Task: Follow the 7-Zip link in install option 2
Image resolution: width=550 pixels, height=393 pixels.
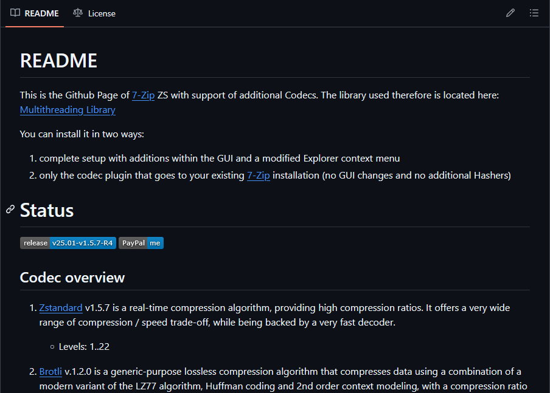Action: [259, 176]
